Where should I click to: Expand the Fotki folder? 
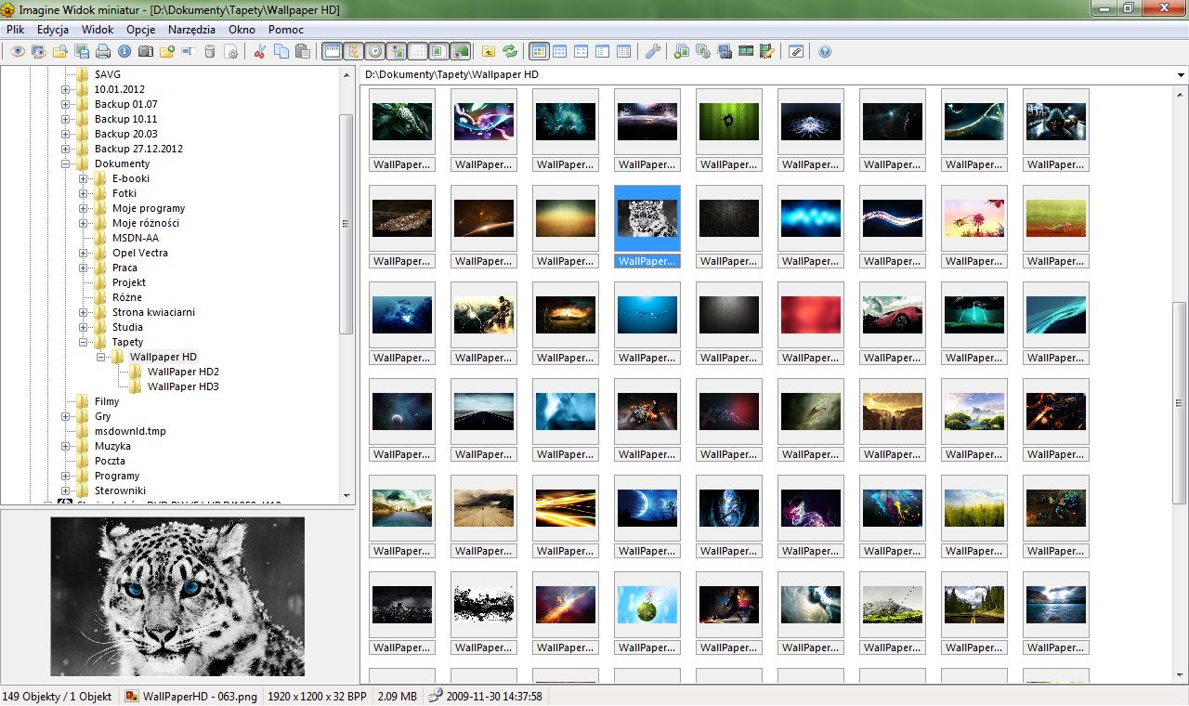click(84, 193)
